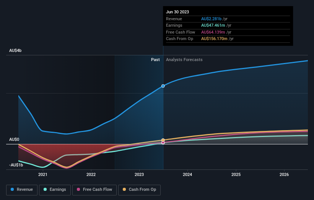
Task: Click the Cash From Op label in tooltip
Action: coord(180,39)
